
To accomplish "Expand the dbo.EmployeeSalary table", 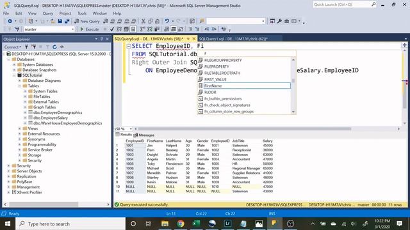I will point(25,118).
